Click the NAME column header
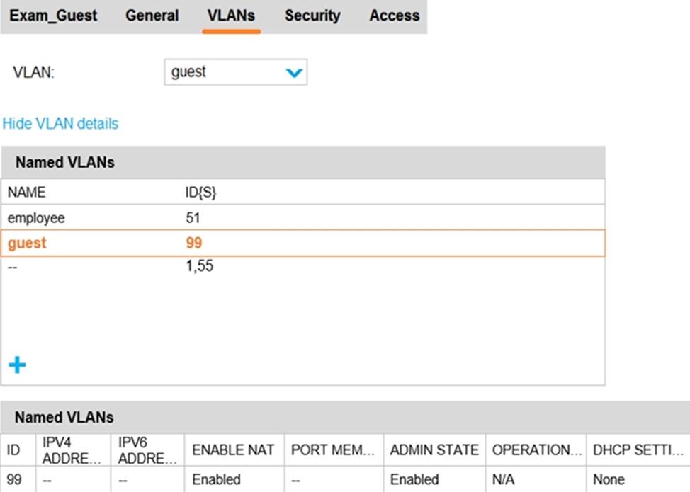This screenshot has width=690, height=492. coord(26,192)
